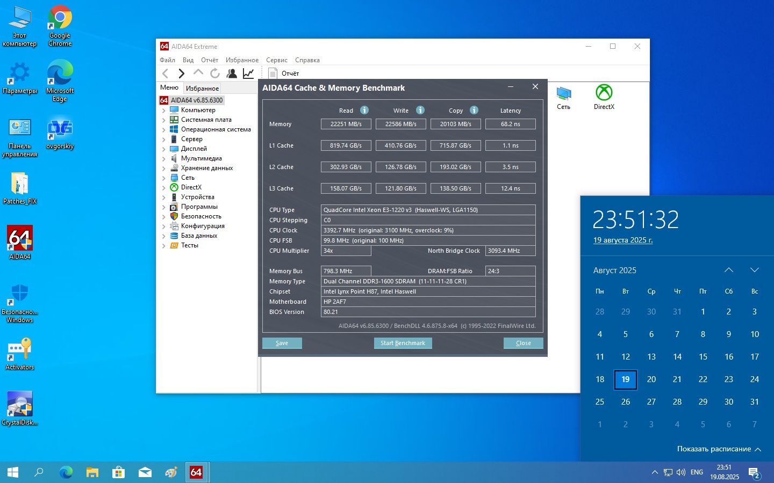
Task: Click the Forward arrow in AIDA64 toolbar
Action: coord(182,74)
